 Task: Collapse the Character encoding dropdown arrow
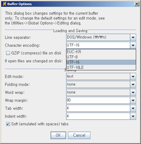tap(133, 45)
